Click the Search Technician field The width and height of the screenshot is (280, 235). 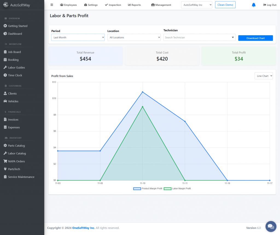197,37
